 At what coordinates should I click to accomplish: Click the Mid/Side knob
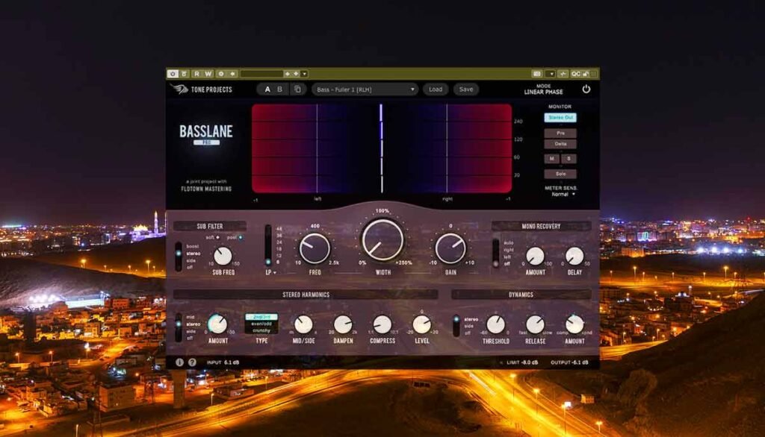coord(303,324)
